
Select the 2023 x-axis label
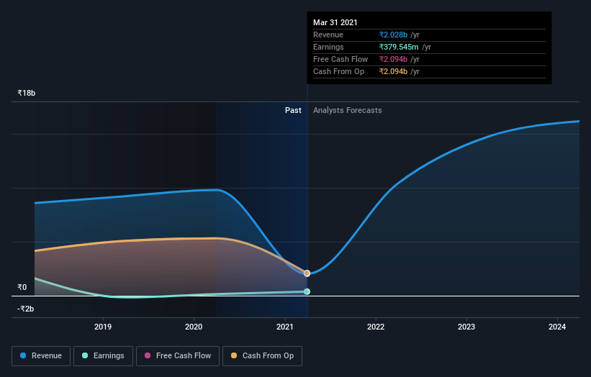[466, 327]
